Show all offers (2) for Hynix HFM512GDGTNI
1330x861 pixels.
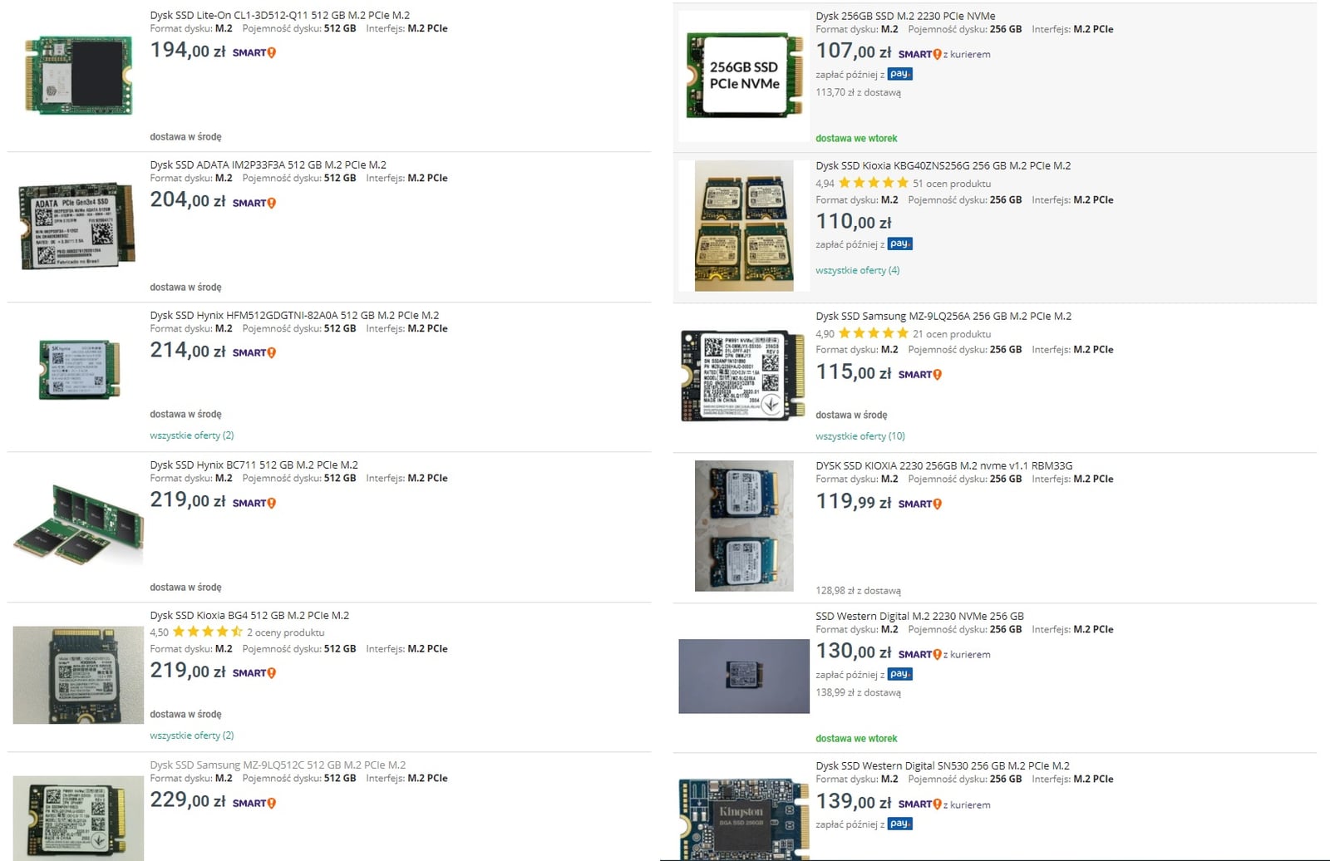click(191, 435)
